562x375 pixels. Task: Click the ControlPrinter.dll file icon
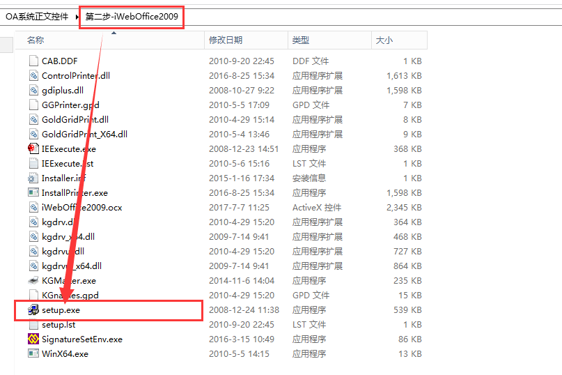tap(33, 75)
